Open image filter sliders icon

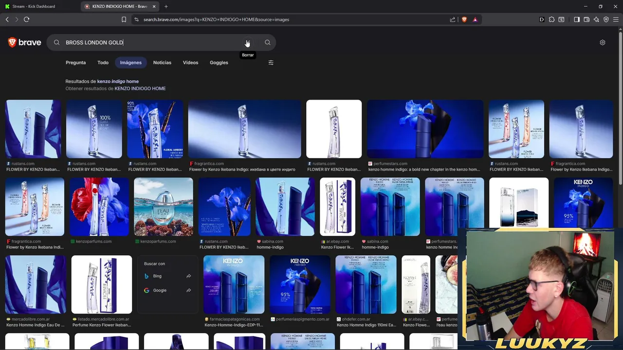[271, 63]
